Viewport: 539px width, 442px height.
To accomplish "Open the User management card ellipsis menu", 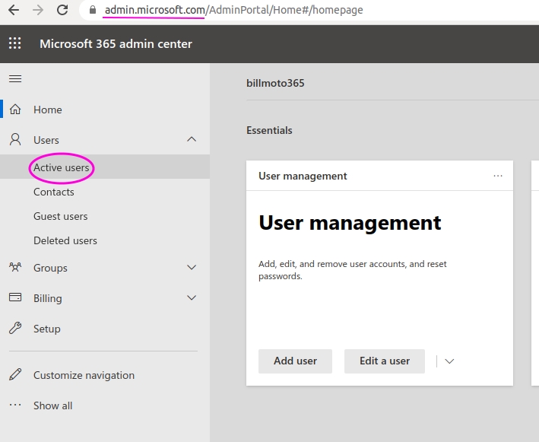I will pos(498,176).
